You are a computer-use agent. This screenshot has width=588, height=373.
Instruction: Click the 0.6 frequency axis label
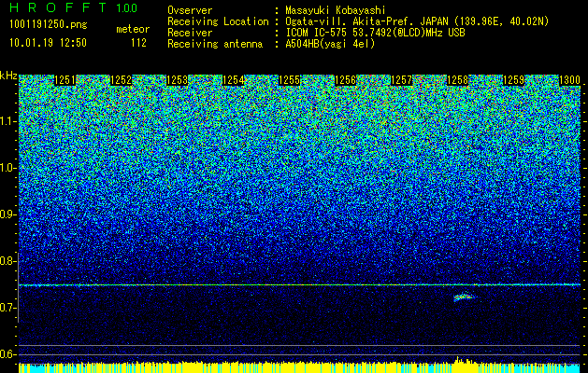point(8,354)
